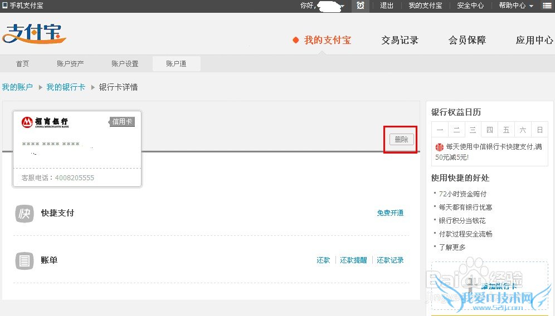The height and width of the screenshot is (316, 555).
Task: Click the Alipay logo
Action: click(x=34, y=34)
